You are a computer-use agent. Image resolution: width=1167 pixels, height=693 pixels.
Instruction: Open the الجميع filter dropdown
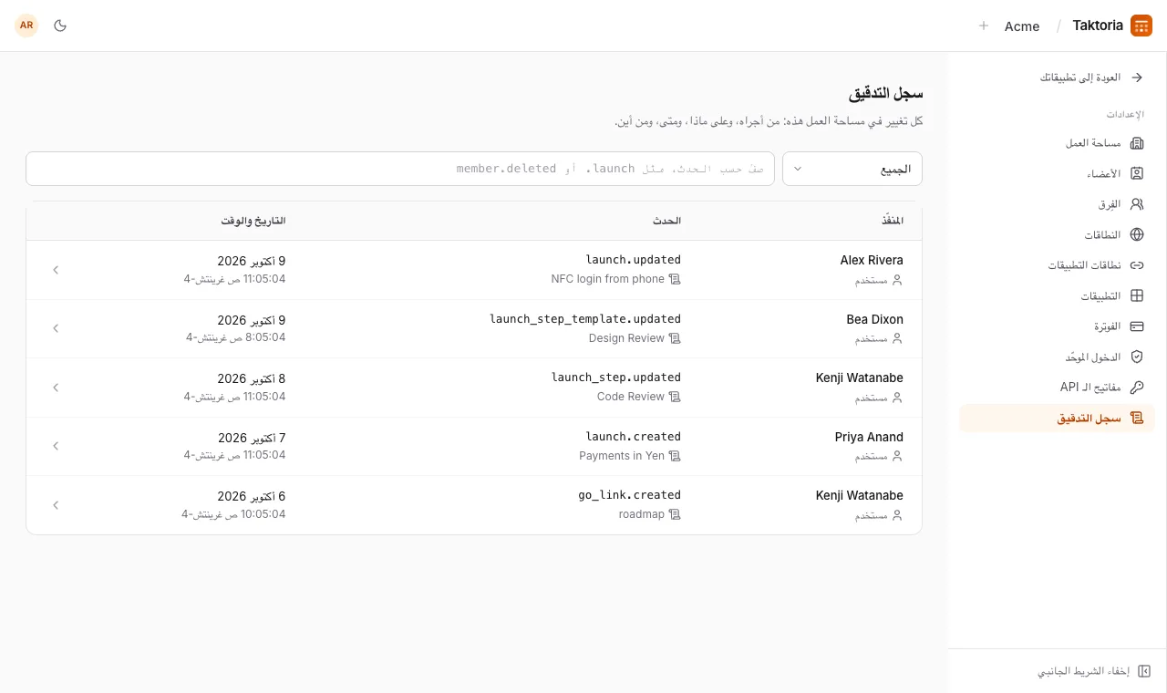click(852, 169)
